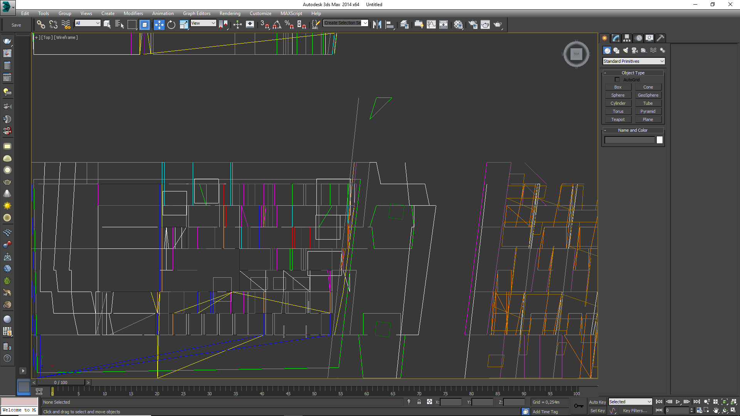
Task: Toggle the selection lock icon
Action: tap(419, 402)
